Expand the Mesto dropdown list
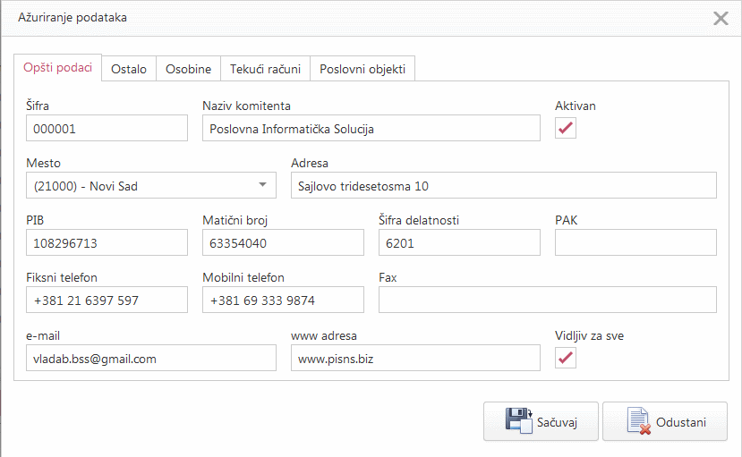 tap(262, 185)
